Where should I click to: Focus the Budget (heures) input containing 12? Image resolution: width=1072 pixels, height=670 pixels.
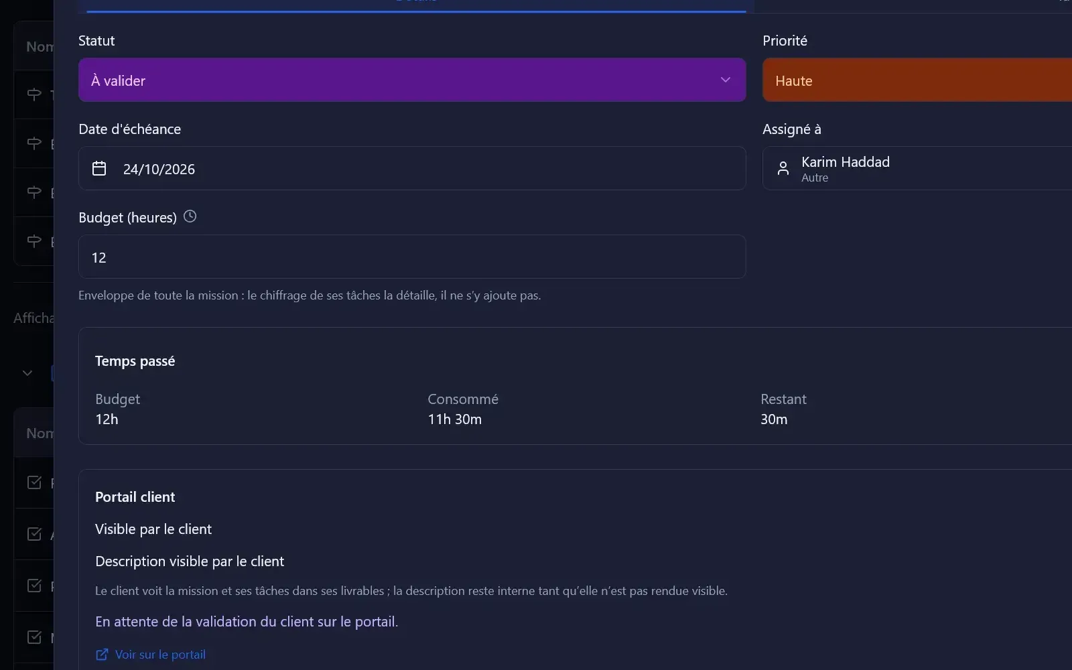coord(412,257)
